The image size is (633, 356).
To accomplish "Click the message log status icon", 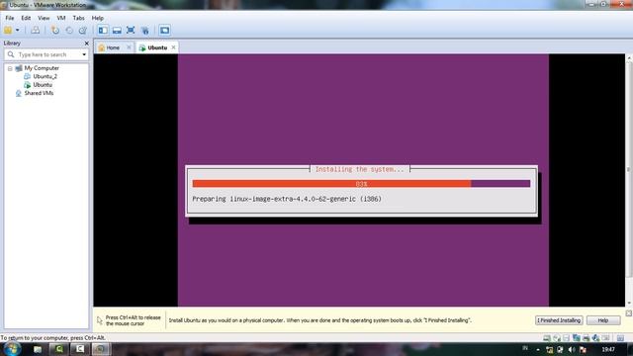I will (620, 338).
